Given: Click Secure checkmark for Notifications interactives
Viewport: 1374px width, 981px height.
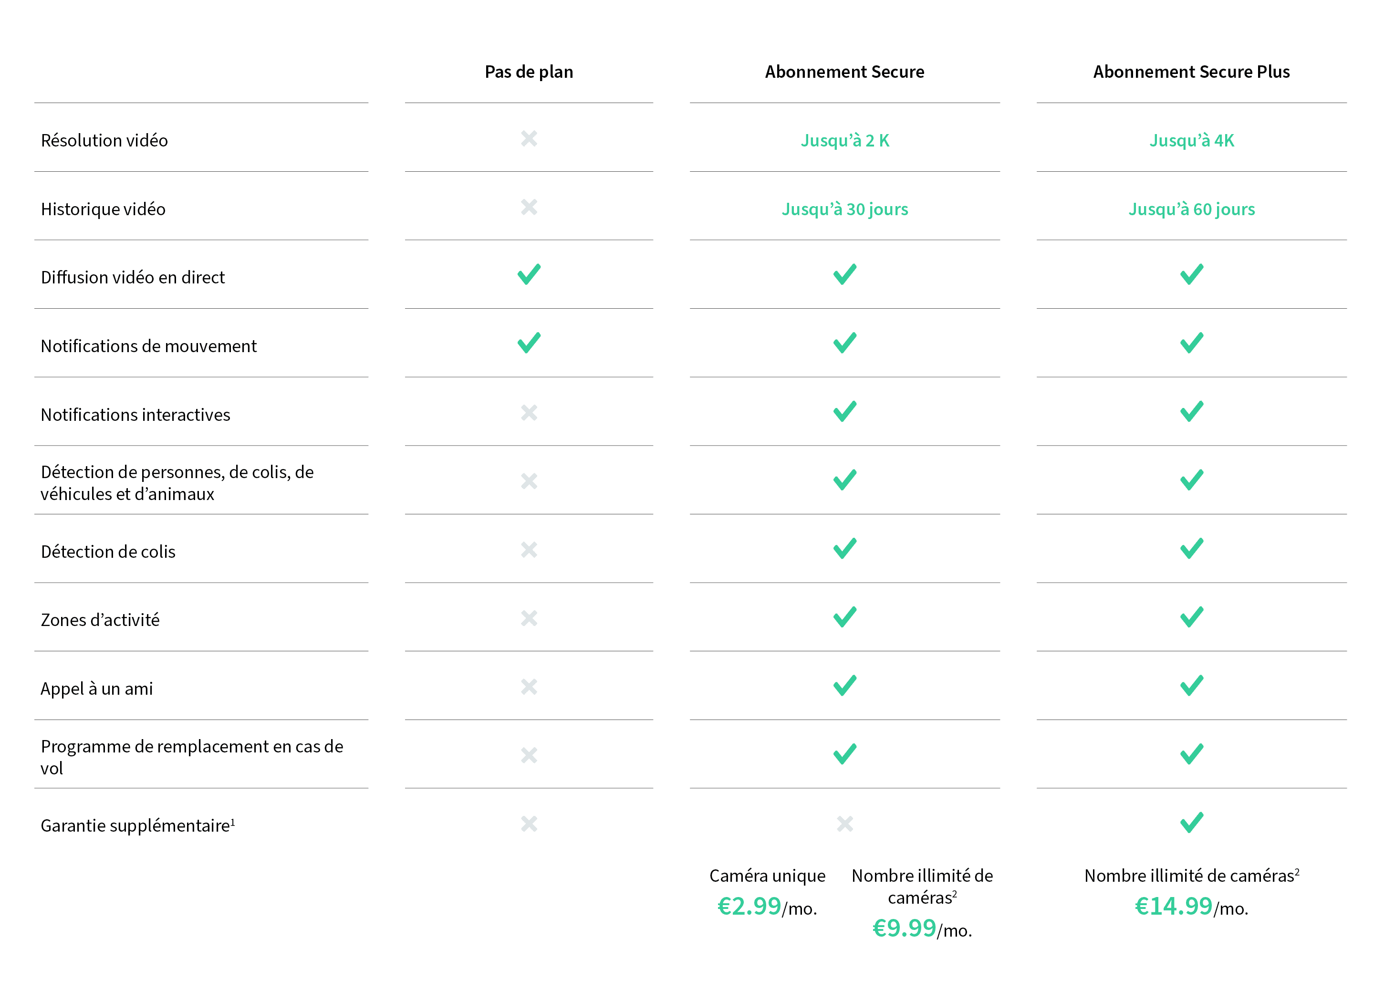Looking at the screenshot, I should (x=844, y=412).
